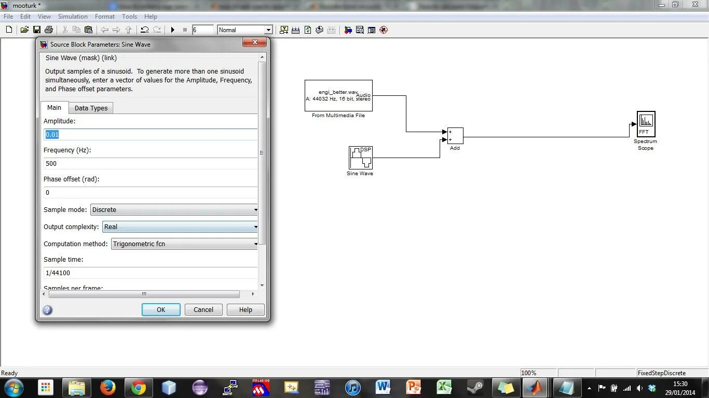Click the Help button in dialog
709x398 pixels.
246,310
